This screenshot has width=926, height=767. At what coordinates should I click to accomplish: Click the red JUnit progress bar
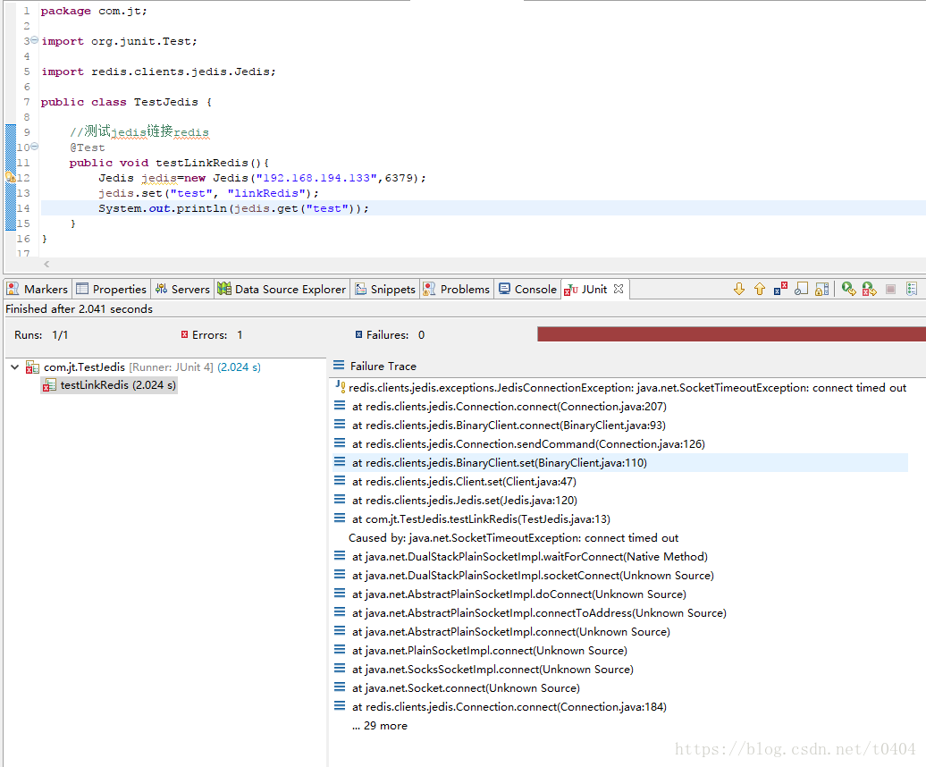tap(731, 334)
